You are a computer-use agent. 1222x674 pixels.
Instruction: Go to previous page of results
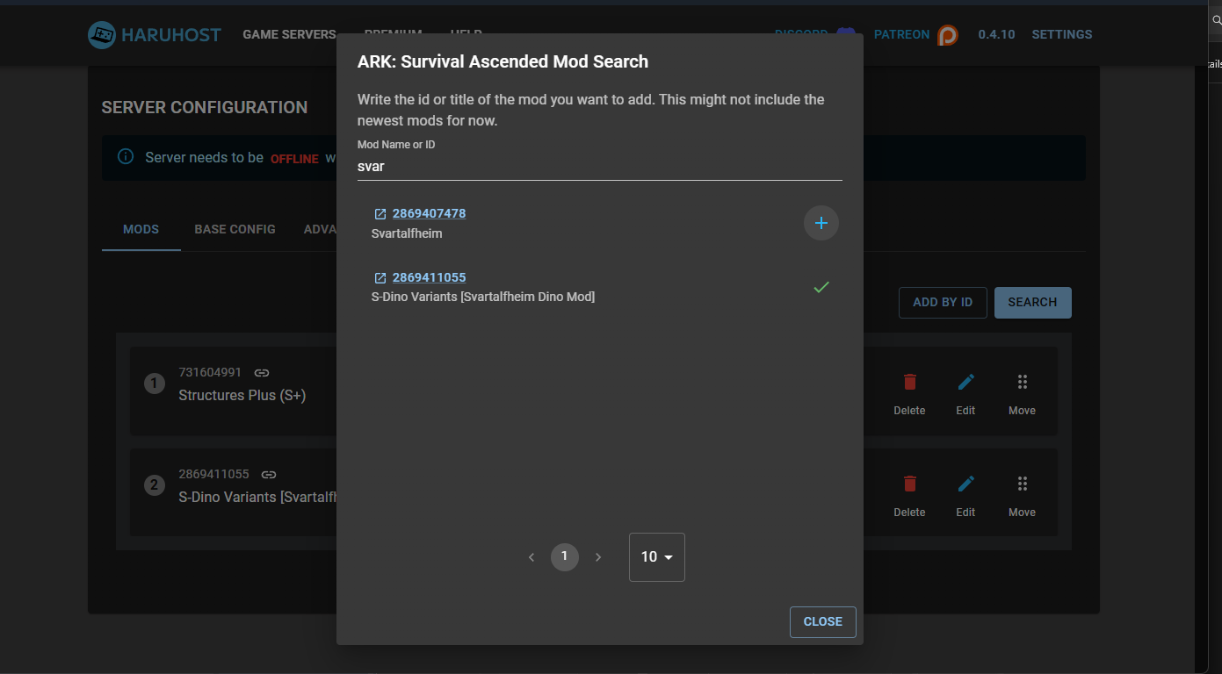531,557
